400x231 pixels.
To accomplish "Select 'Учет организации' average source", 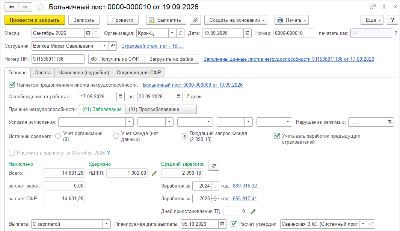I will click(x=58, y=136).
